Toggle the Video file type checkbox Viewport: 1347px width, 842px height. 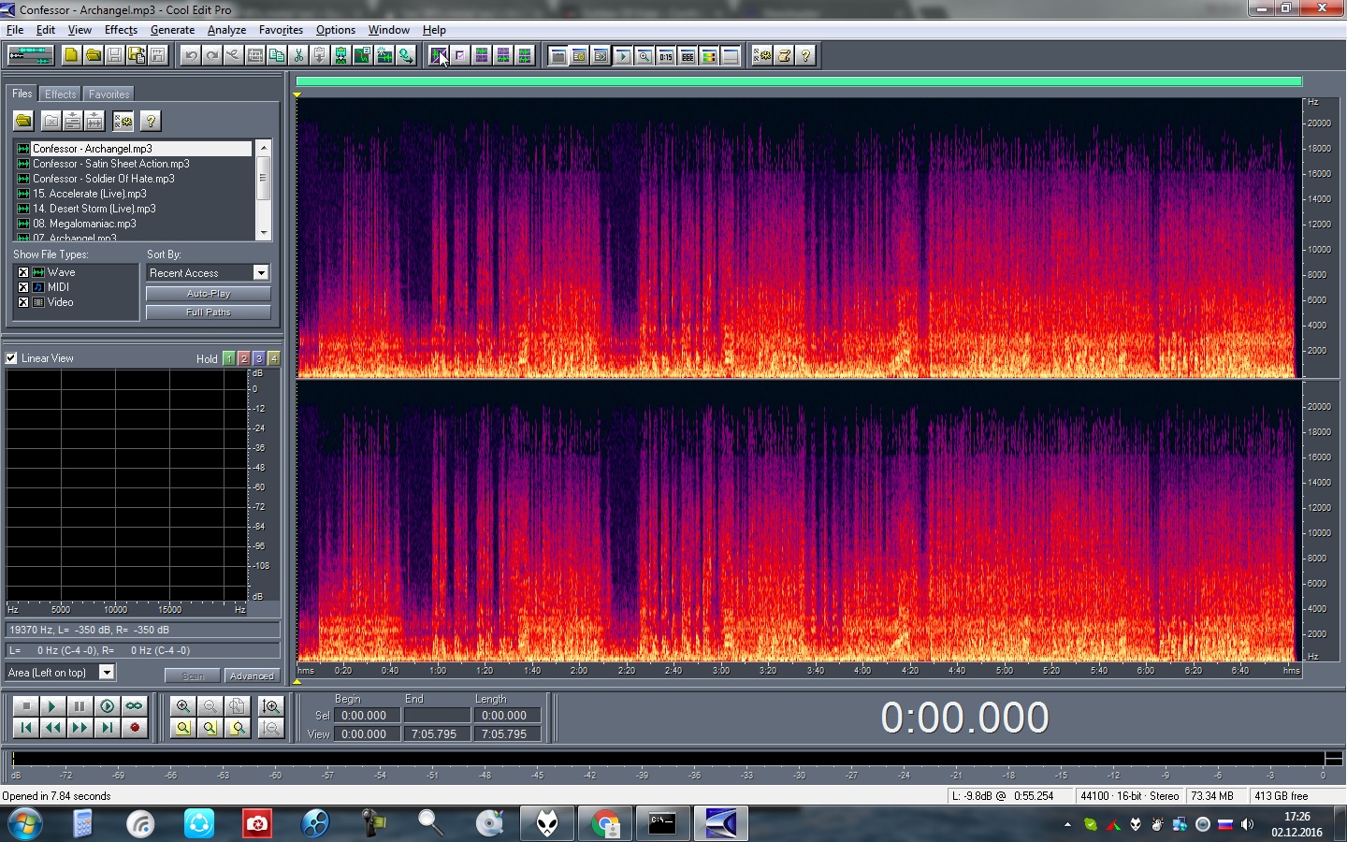pyautogui.click(x=23, y=302)
